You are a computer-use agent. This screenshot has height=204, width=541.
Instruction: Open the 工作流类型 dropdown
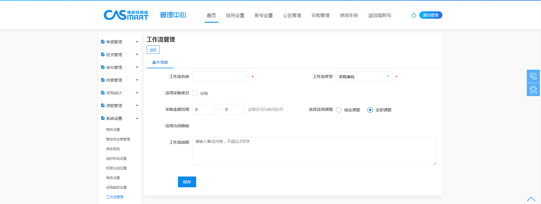point(364,76)
